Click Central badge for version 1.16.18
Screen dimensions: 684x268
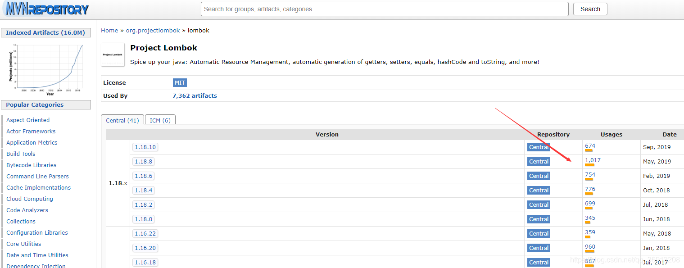pos(539,262)
